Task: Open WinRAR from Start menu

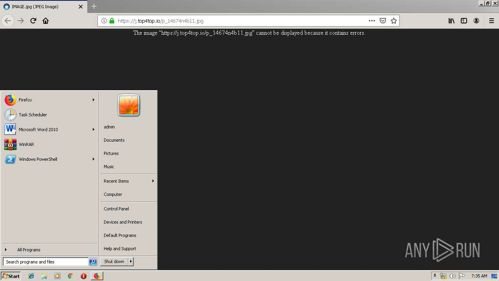Action: tap(50, 144)
